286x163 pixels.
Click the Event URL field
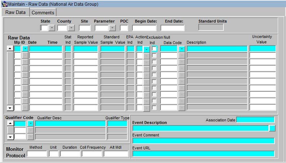(x=204, y=154)
